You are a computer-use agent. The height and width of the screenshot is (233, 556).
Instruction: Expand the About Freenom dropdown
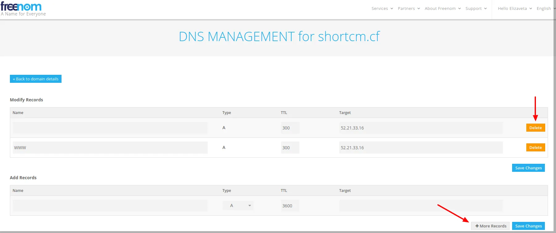pos(443,9)
